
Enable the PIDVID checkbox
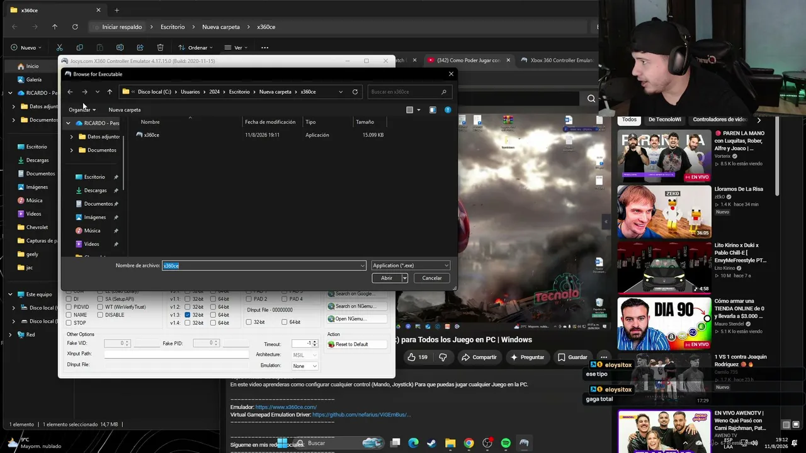[69, 307]
